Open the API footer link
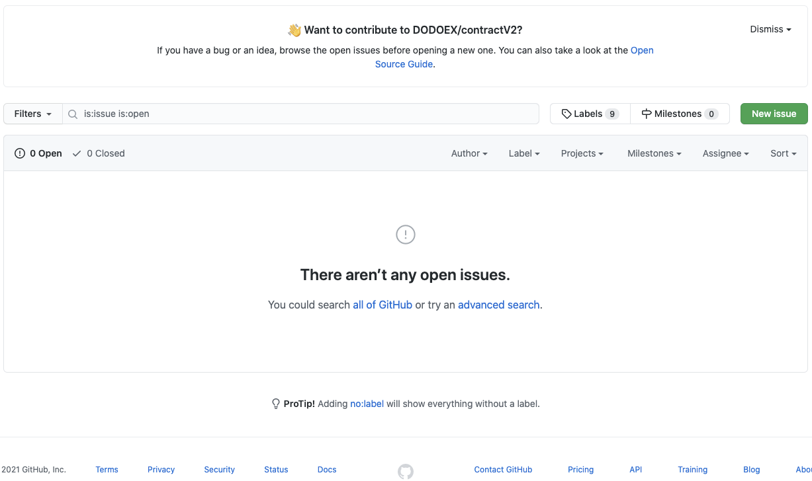The image size is (812, 481). [x=635, y=470]
